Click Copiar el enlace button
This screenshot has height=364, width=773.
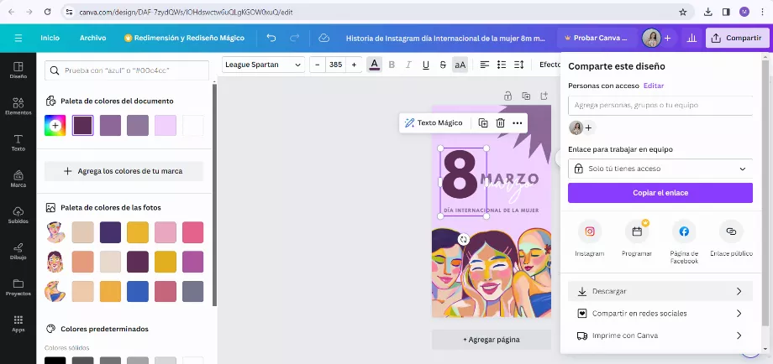click(x=660, y=193)
